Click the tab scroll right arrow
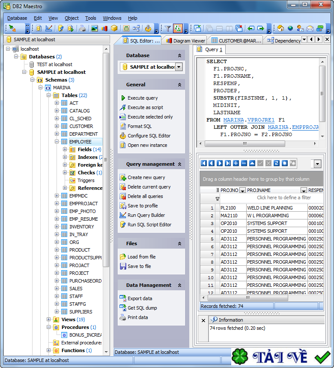The image size is (334, 368). coord(319,40)
